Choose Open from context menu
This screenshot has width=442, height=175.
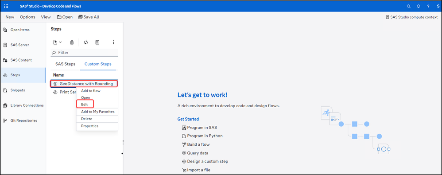[x=85, y=97]
